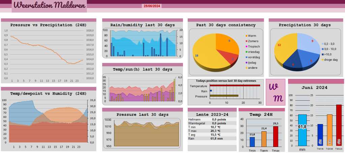Click the 25/06/2024 date label
Viewport: 345px width, 153px height.
pyautogui.click(x=152, y=6)
